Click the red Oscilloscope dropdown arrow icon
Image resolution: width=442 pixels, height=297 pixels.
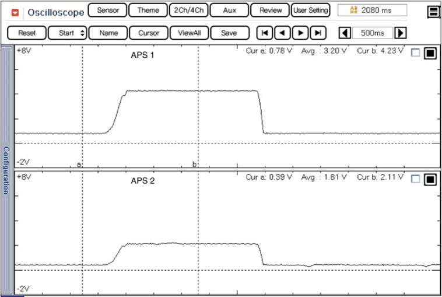15,12
